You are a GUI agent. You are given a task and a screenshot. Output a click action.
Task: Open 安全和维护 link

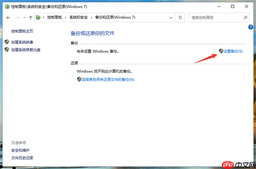point(20,150)
